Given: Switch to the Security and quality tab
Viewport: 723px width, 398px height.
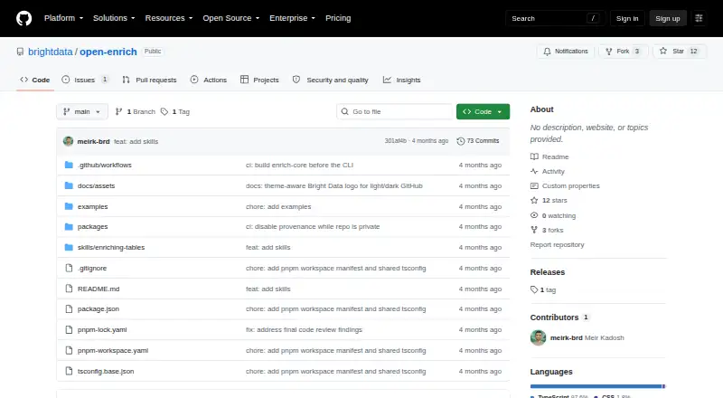Looking at the screenshot, I should tap(331, 80).
